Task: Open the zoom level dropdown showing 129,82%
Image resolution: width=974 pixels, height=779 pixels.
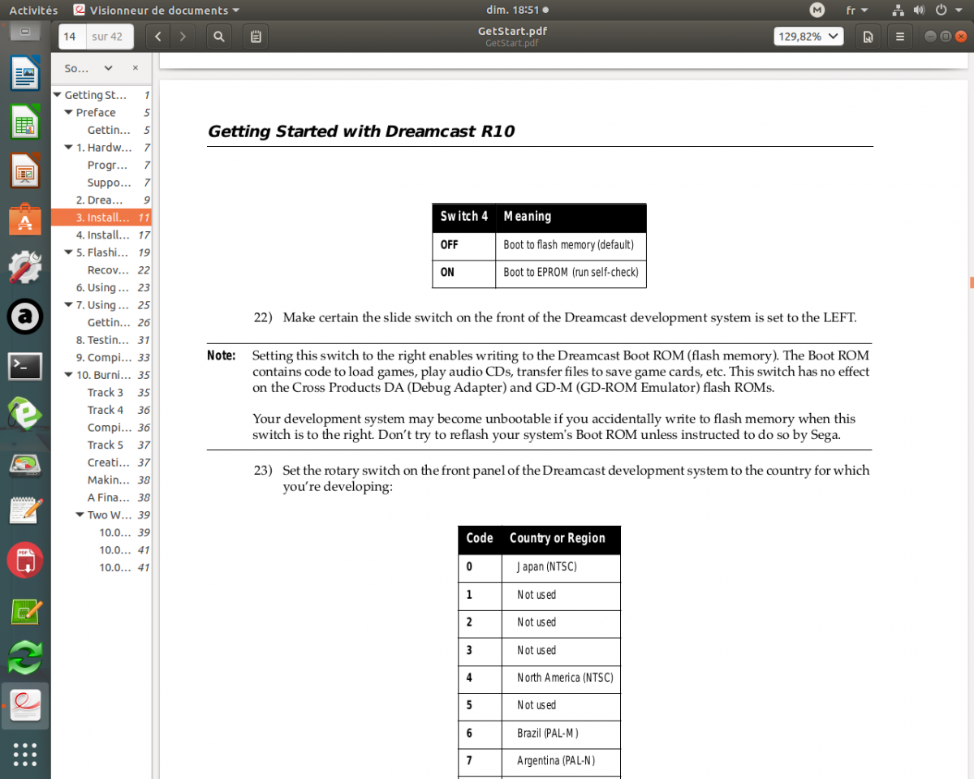Action: 808,37
